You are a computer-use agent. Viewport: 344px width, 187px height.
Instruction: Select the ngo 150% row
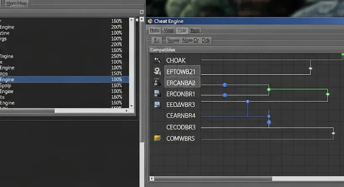(x=64, y=74)
